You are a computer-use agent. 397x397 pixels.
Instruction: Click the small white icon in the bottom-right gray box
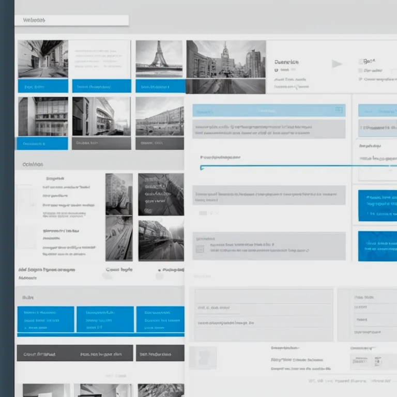tap(377, 361)
